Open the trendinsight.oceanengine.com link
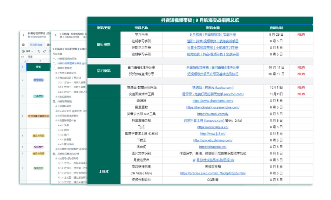This screenshot has height=200, width=331. tap(213, 107)
